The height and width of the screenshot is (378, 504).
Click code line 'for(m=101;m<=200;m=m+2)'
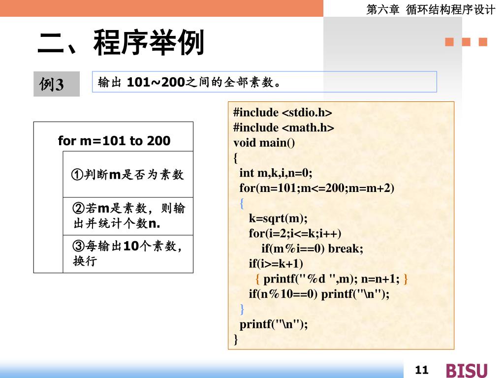316,188
